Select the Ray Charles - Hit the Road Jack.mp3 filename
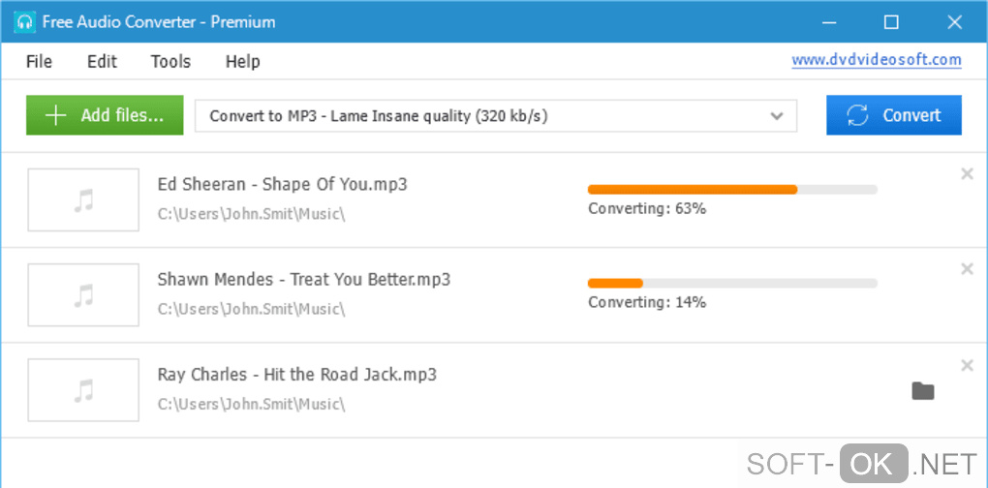This screenshot has width=988, height=488. tap(296, 375)
